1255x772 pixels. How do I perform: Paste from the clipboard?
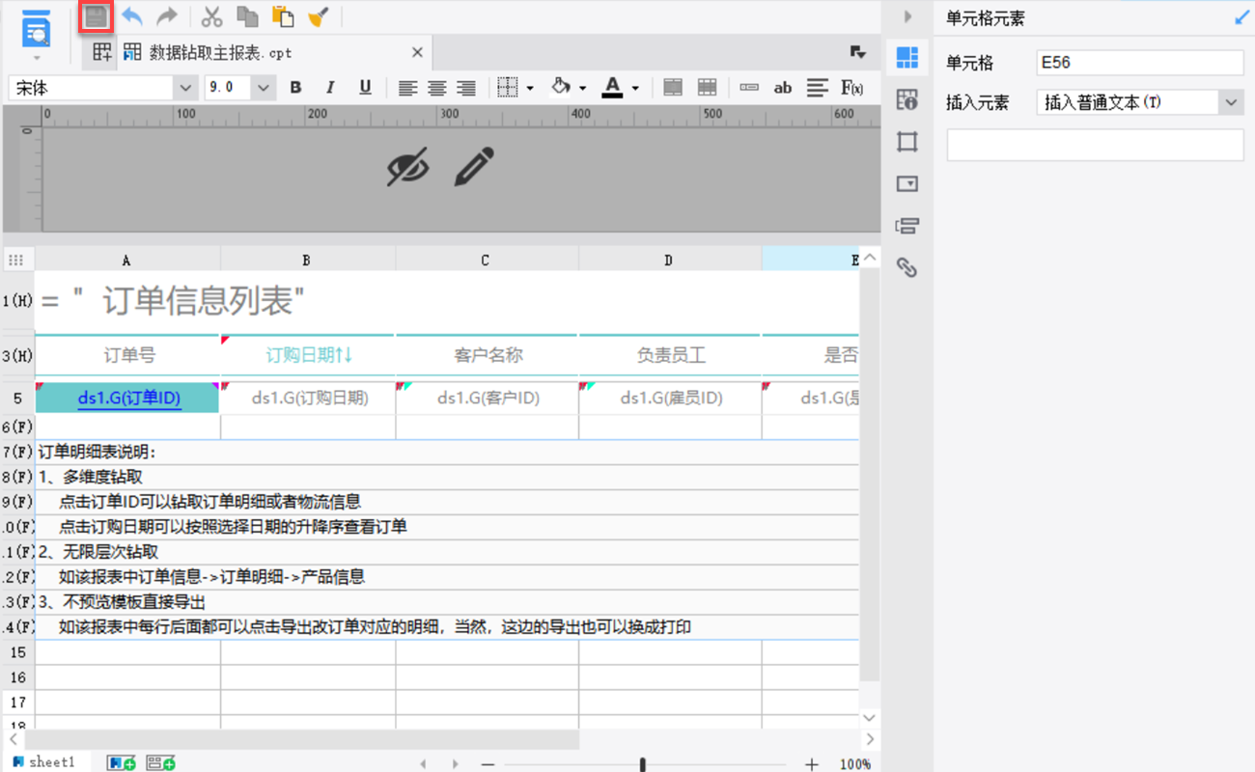(x=283, y=16)
